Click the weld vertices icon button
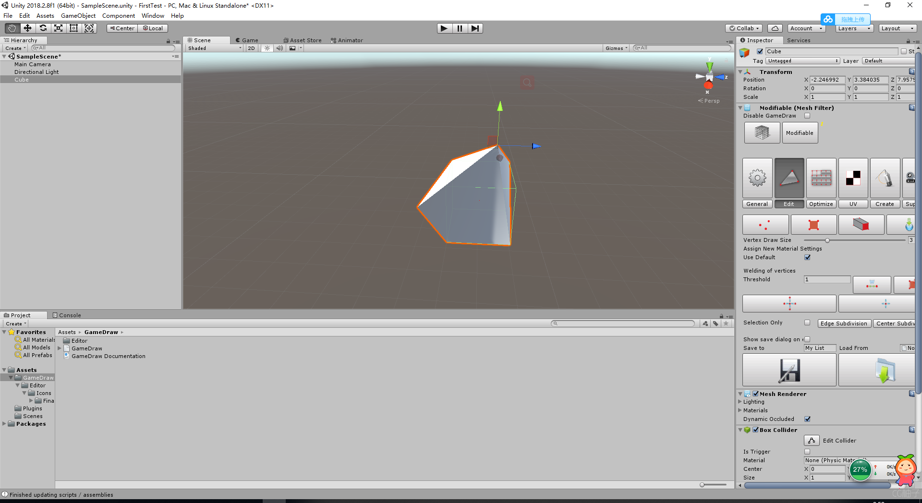 coord(872,285)
